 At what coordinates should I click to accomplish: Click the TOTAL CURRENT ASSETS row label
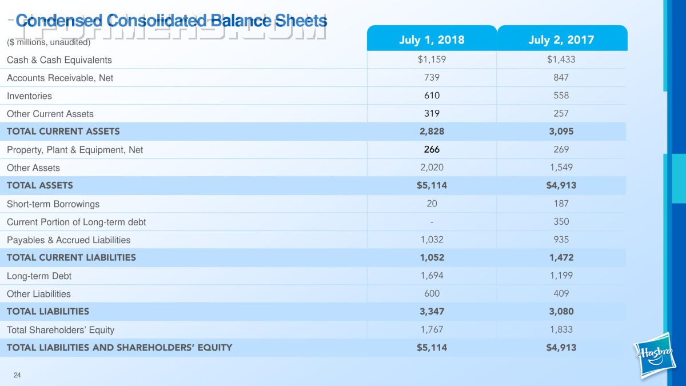pyautogui.click(x=63, y=132)
